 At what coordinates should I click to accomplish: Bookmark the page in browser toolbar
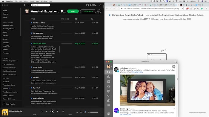click(117, 9)
